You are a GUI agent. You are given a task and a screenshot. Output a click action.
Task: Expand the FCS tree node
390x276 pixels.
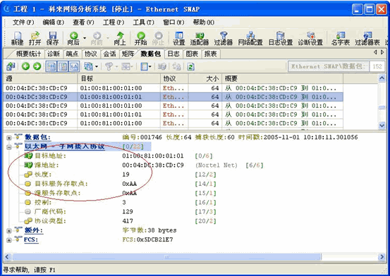9,240
